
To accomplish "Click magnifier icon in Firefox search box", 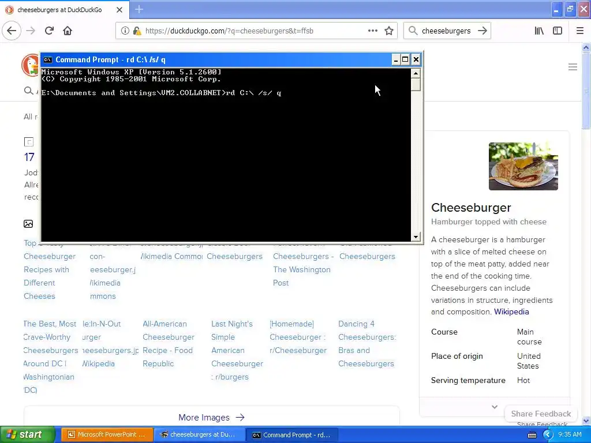I will pyautogui.click(x=413, y=31).
